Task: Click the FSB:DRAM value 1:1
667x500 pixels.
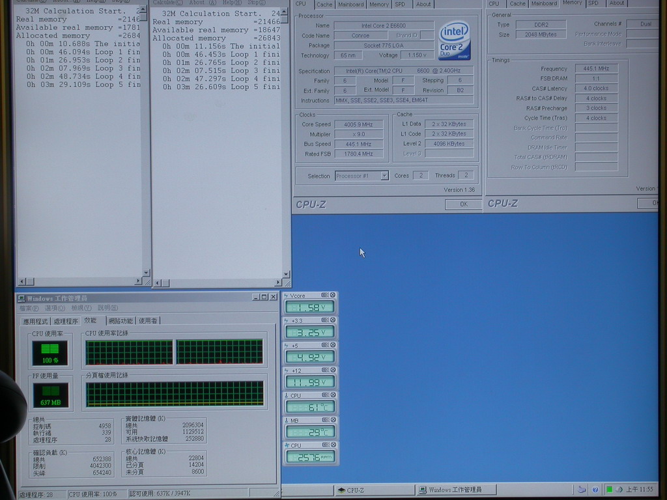Action: coord(596,78)
